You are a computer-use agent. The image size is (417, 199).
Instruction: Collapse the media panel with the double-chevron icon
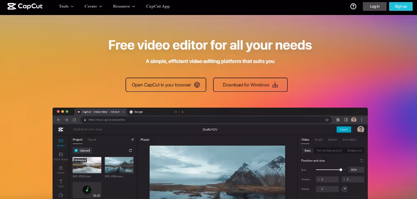point(133,139)
